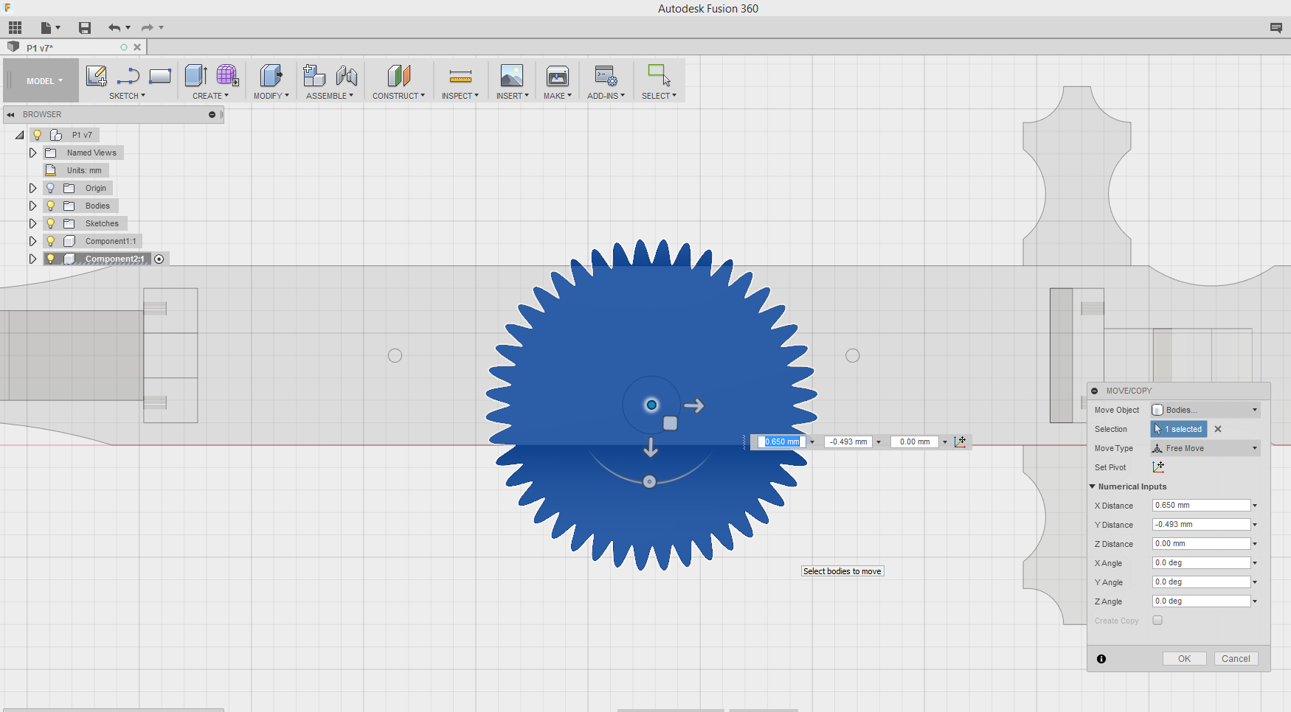The height and width of the screenshot is (712, 1291).
Task: Toggle visibility bulb of P1 v7 root
Action: click(x=37, y=135)
